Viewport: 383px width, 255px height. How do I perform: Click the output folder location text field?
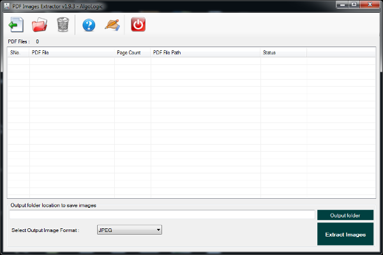pyautogui.click(x=162, y=215)
